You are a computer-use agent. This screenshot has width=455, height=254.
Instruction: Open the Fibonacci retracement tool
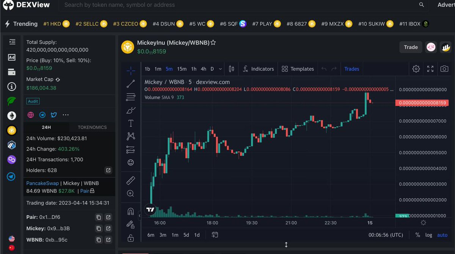click(x=130, y=97)
